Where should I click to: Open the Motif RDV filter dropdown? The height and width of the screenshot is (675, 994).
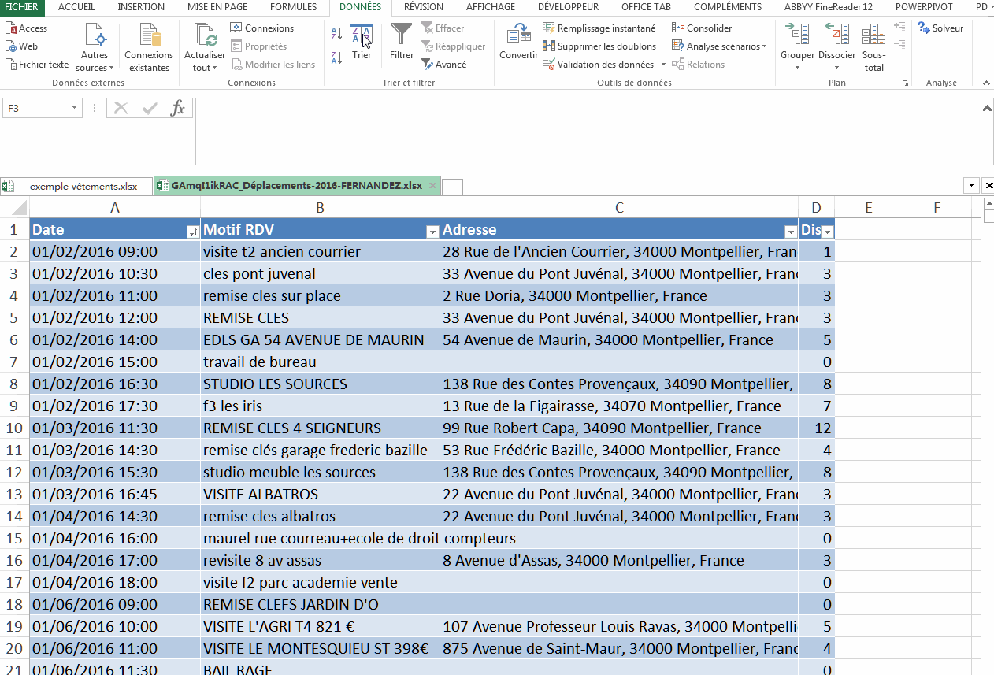[432, 231]
